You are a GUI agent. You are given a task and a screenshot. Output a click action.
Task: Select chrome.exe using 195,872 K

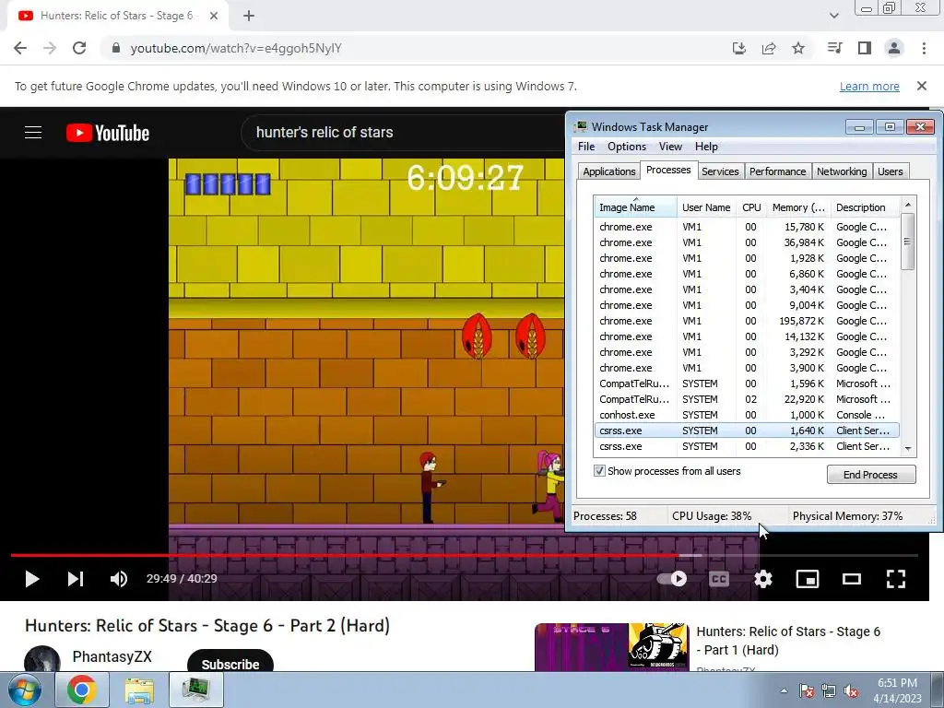pyautogui.click(x=747, y=321)
